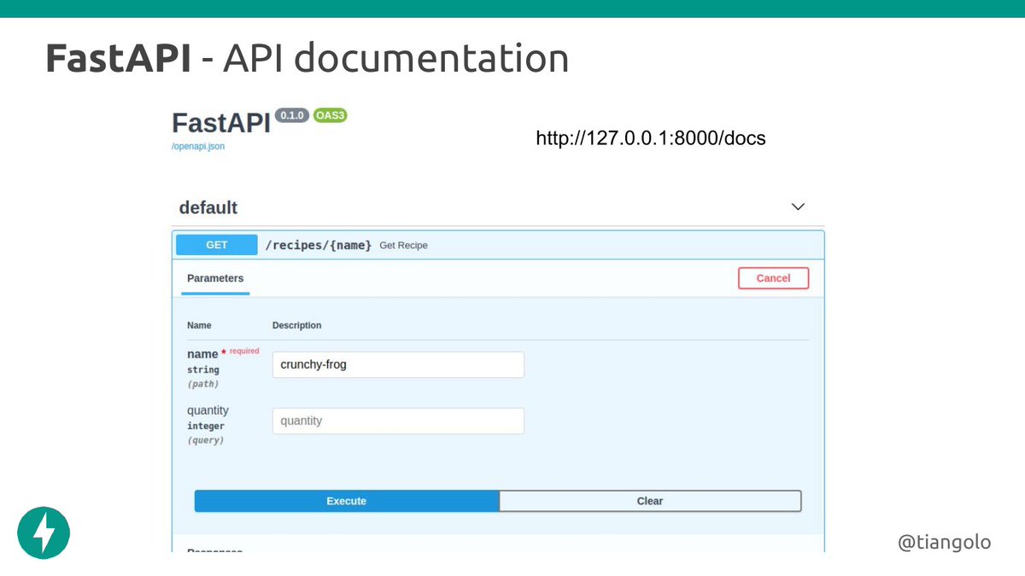Click the Execute button
Image resolution: width=1025 pixels, height=576 pixels.
pos(347,501)
